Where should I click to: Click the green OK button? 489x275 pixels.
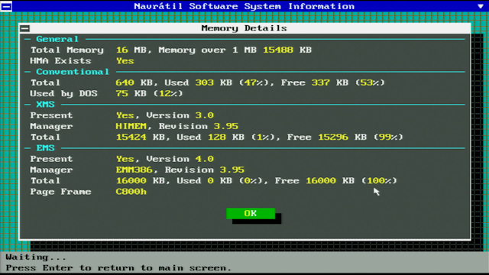(251, 213)
